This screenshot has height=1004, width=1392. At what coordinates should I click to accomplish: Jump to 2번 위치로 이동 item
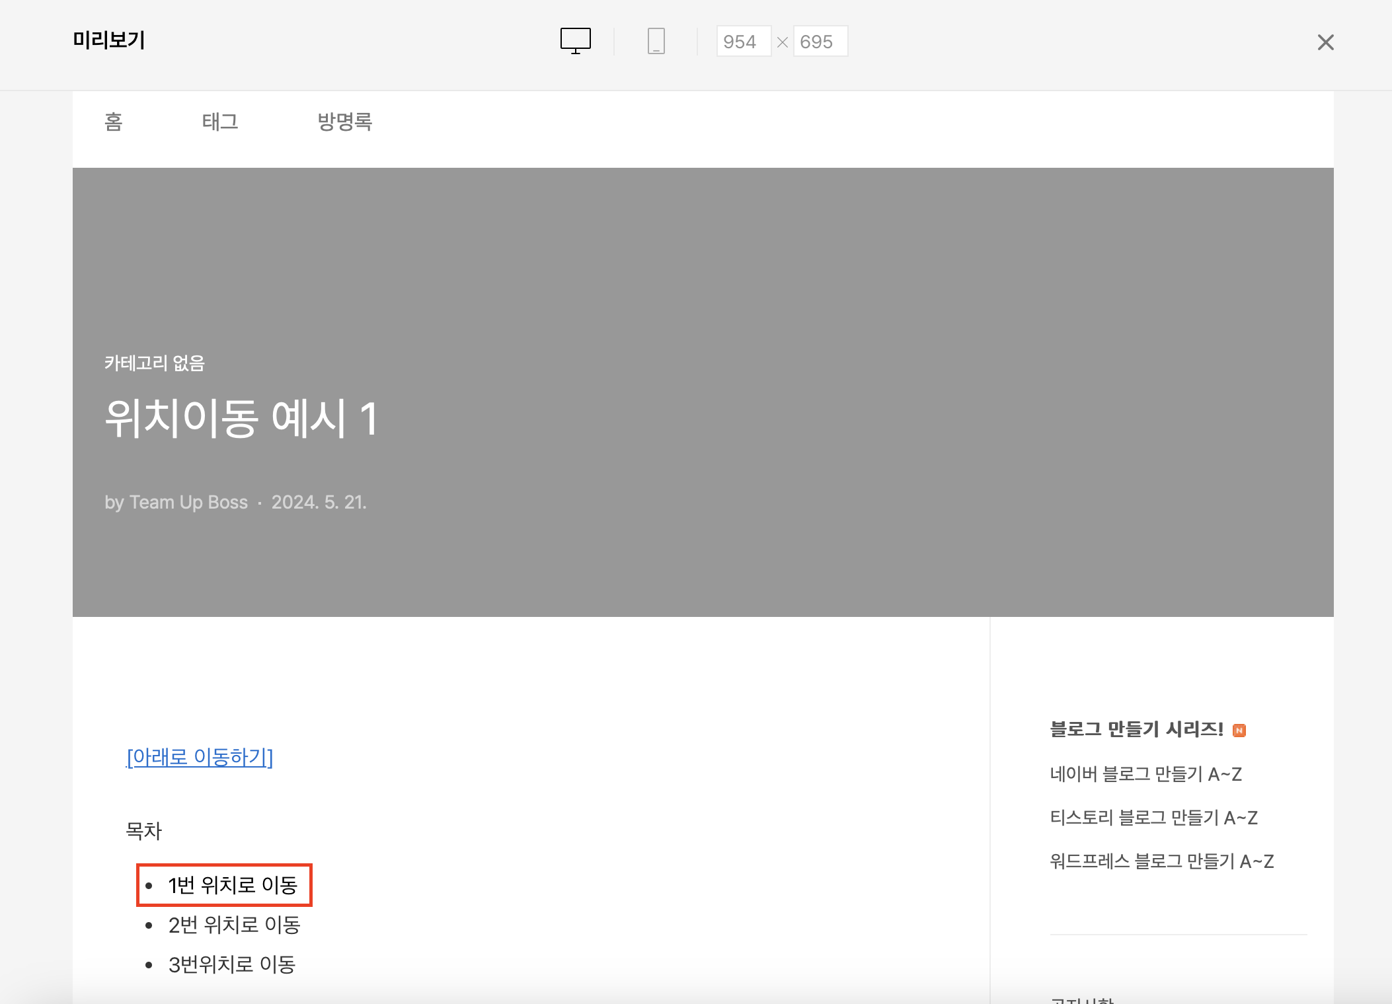tap(234, 925)
